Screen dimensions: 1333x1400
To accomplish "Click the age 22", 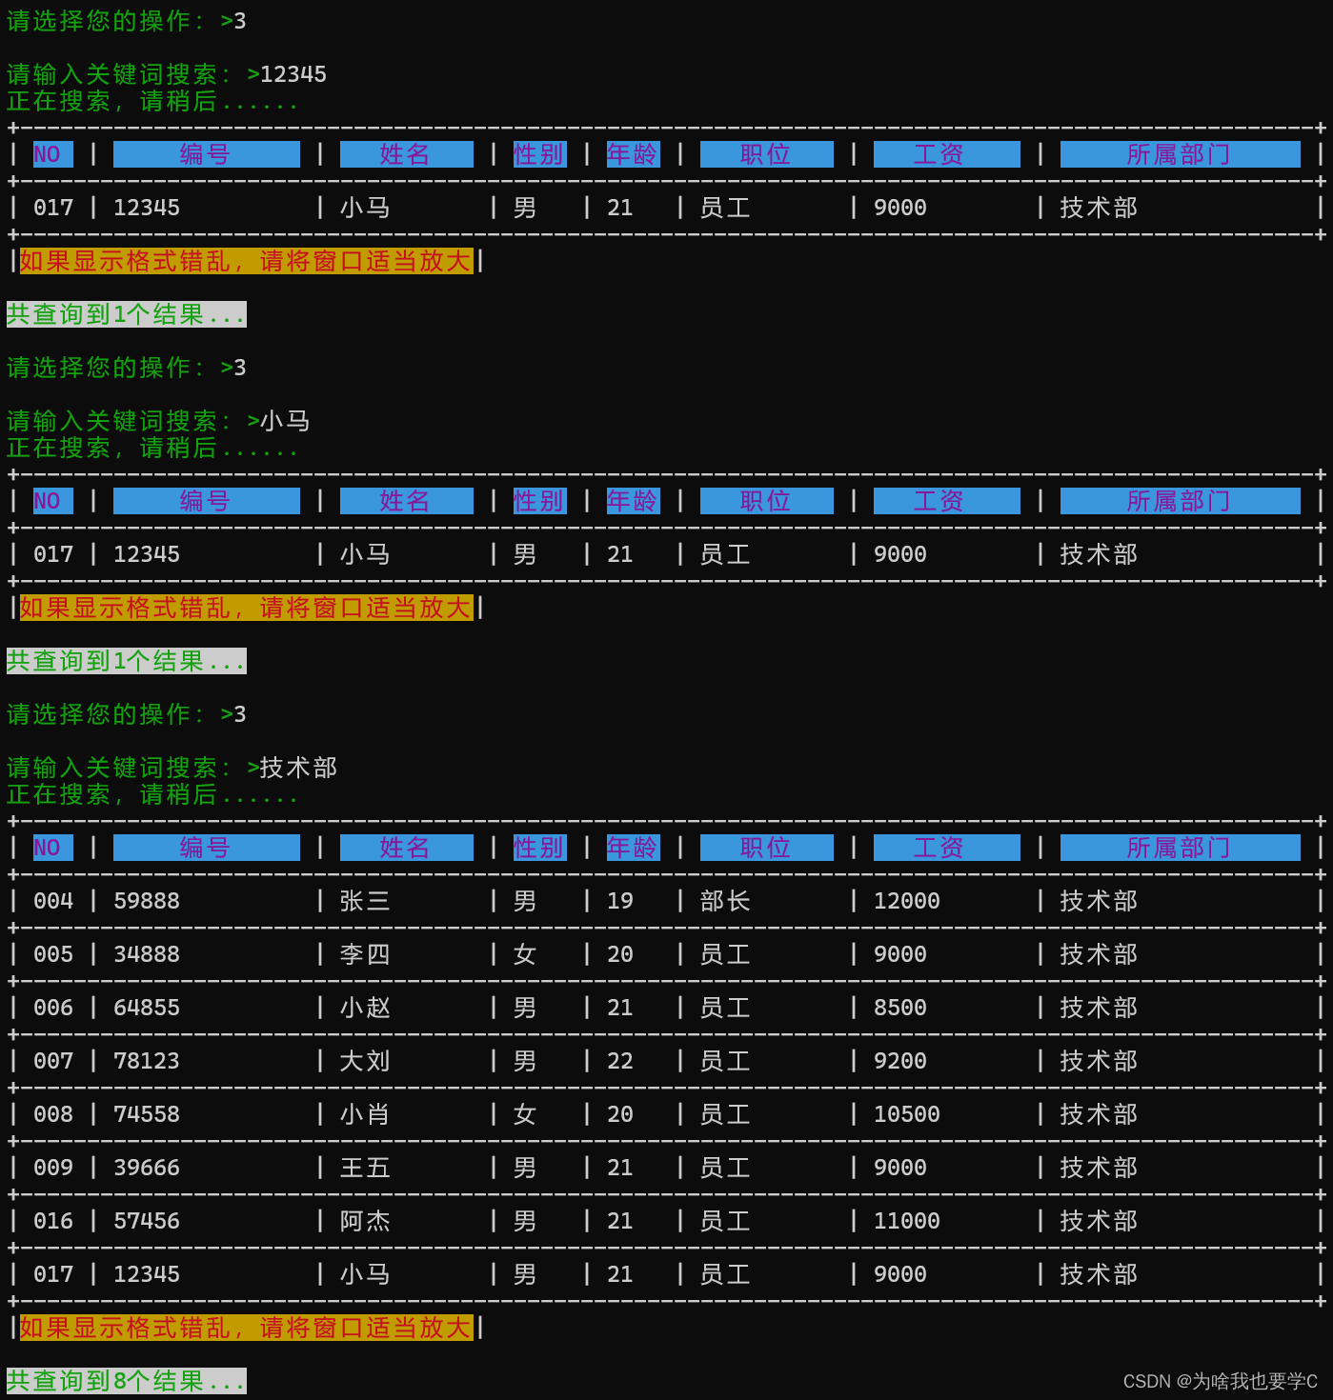I will tap(620, 1061).
